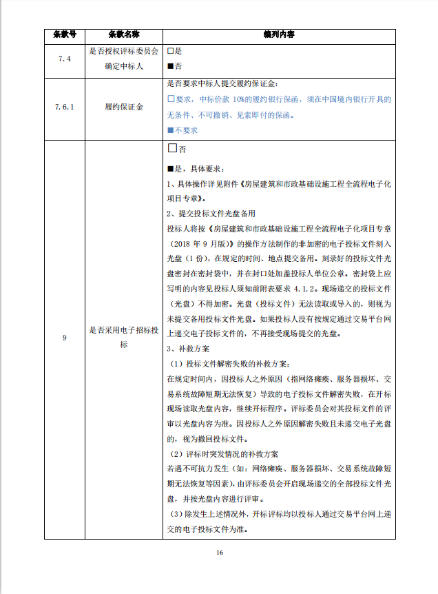This screenshot has width=438, height=594.
Task: Click the line （2）评标时突发情况的补救方案
Action: pyautogui.click(x=222, y=454)
